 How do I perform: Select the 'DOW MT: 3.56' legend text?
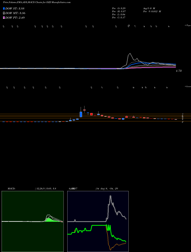pyautogui.click(x=15, y=13)
